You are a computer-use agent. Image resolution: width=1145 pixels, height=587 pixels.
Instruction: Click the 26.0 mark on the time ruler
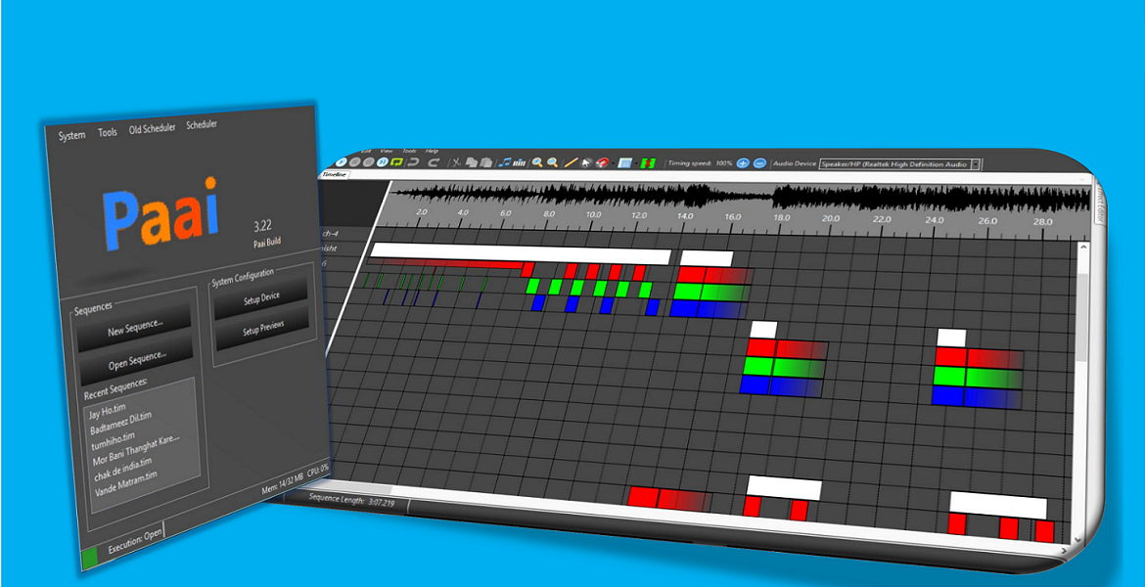[x=987, y=220]
